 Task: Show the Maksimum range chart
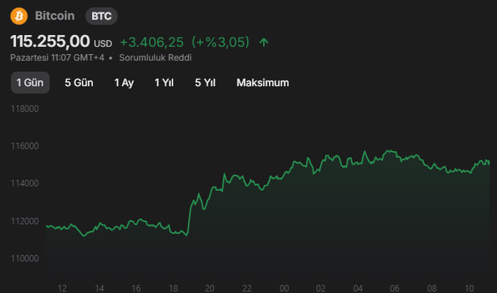pyautogui.click(x=262, y=83)
